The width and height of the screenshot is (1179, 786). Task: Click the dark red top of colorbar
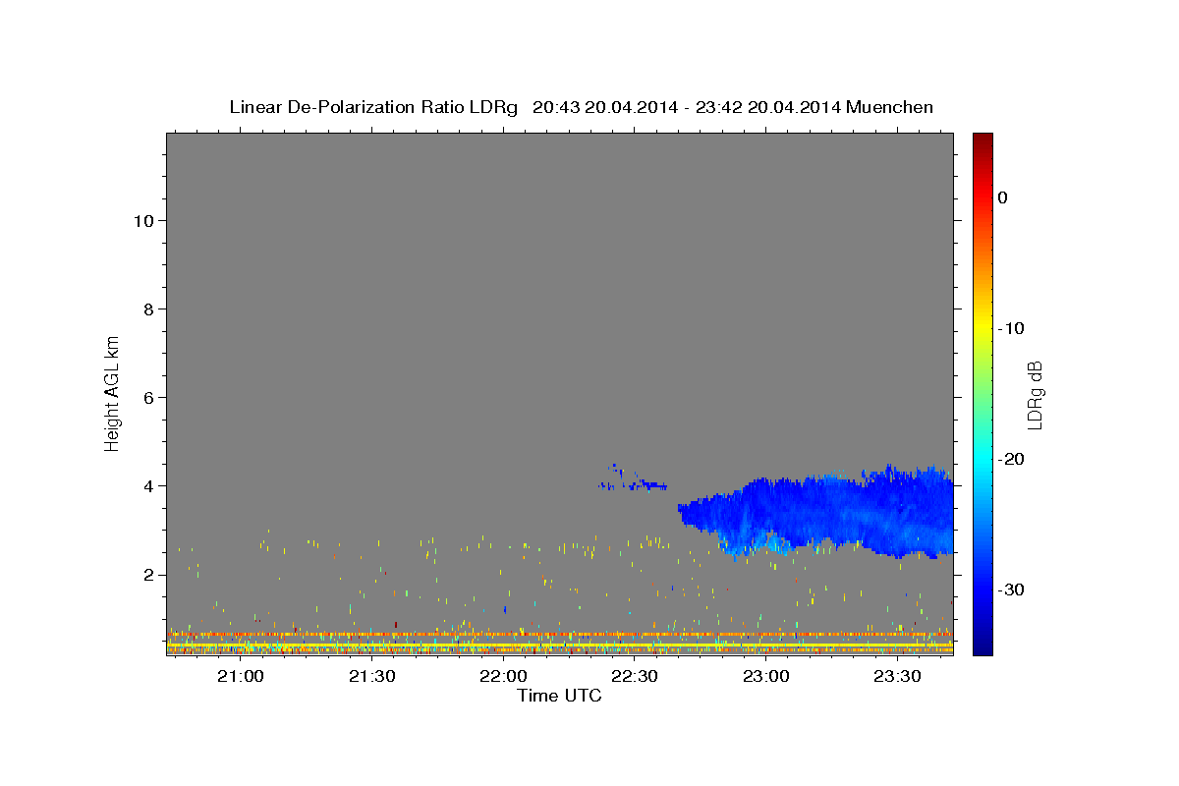point(982,140)
